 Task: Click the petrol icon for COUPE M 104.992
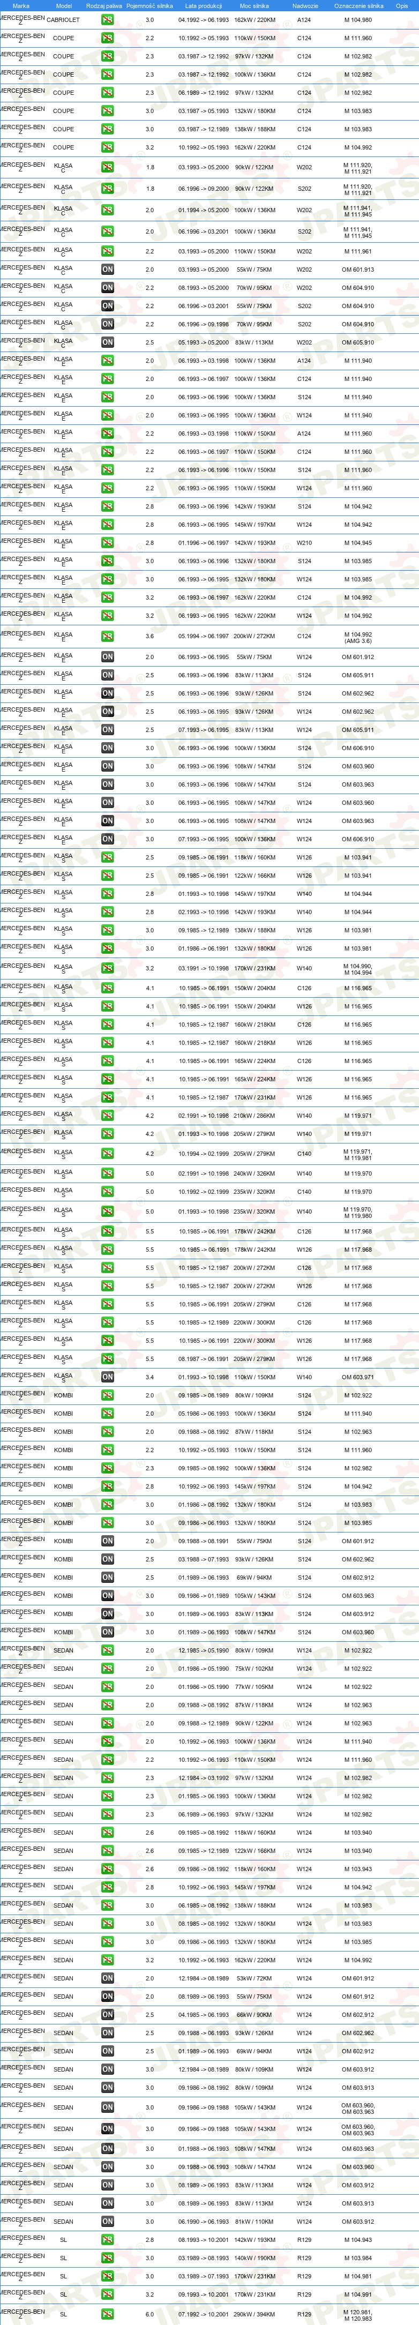[x=108, y=147]
